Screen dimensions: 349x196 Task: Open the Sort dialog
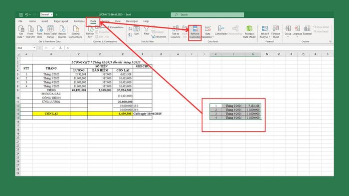(137, 30)
